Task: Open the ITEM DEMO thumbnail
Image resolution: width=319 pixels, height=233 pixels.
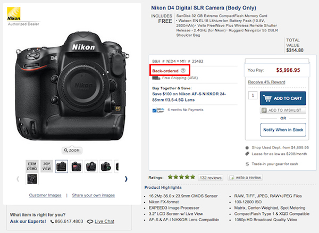Action: click(x=32, y=167)
